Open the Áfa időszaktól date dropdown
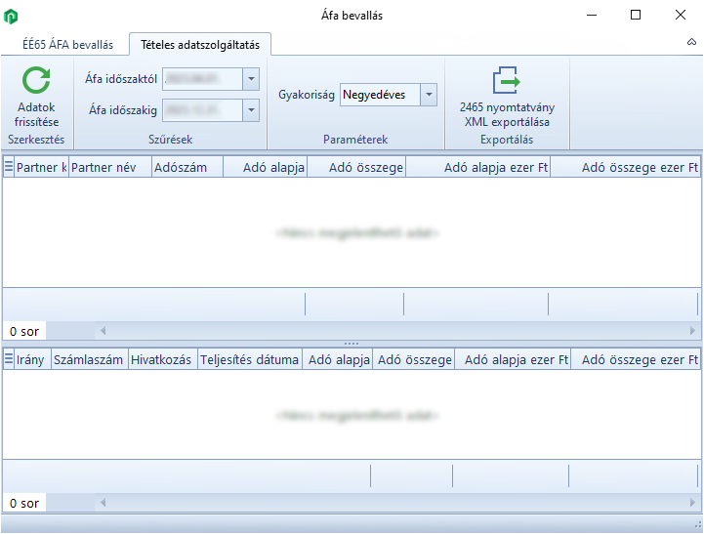The image size is (704, 534). (251, 79)
